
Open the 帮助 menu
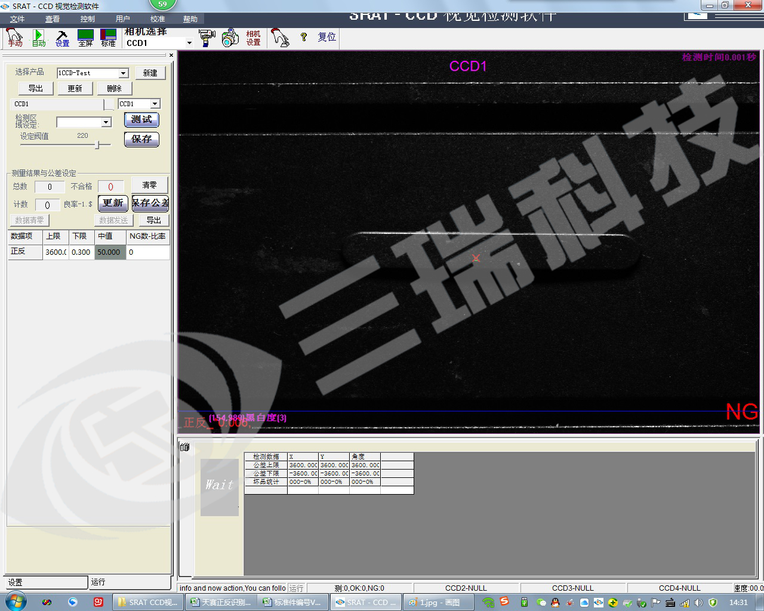coord(190,19)
